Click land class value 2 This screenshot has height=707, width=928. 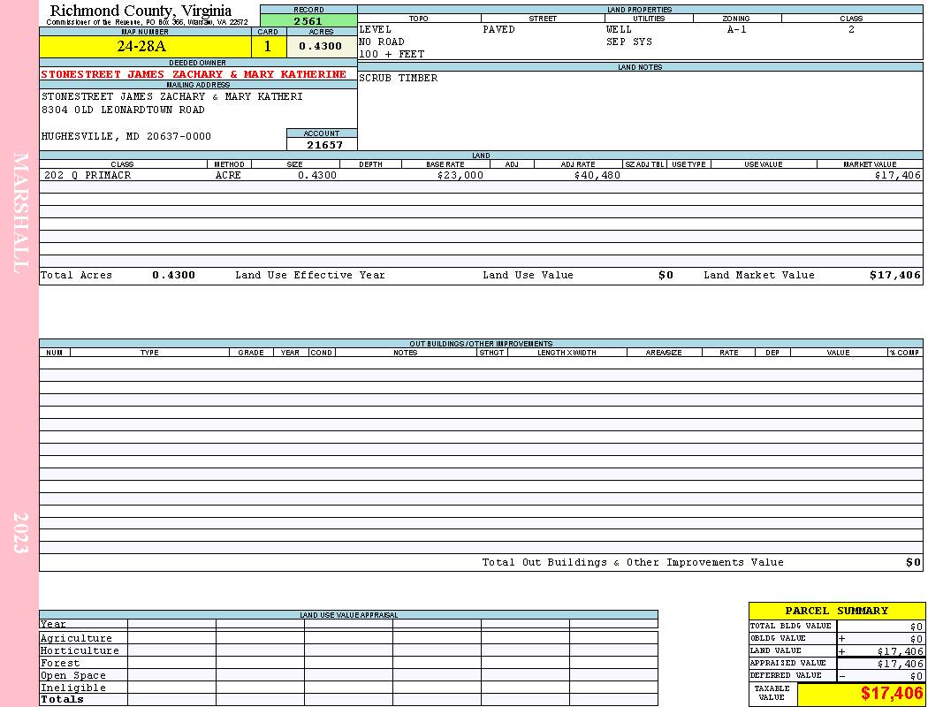click(851, 29)
